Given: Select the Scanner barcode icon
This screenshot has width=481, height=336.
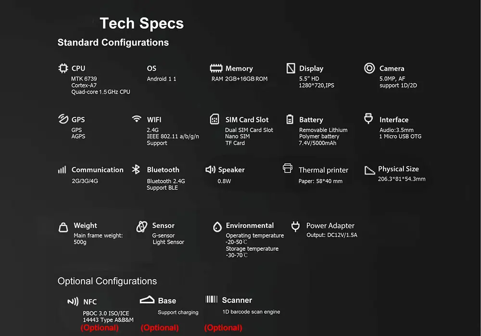Looking at the screenshot, I should coord(211,299).
